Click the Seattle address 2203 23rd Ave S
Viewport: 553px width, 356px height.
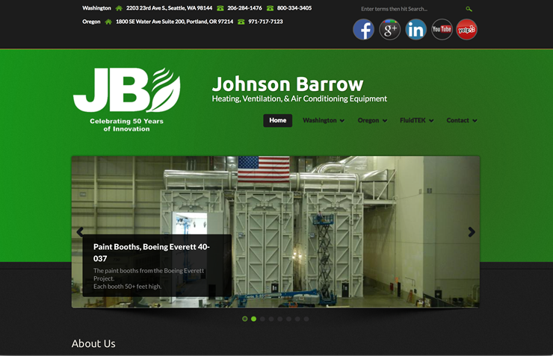170,8
